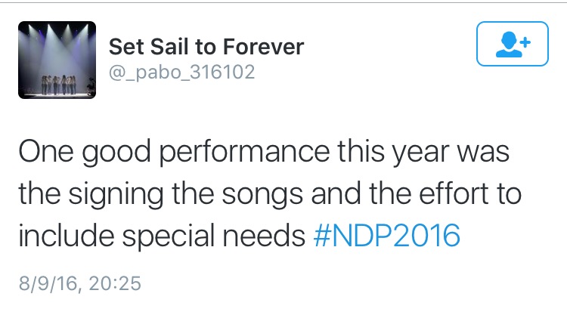Screen dimensions: 567x312
Task: Click the tweet text body
Action: click(265, 195)
